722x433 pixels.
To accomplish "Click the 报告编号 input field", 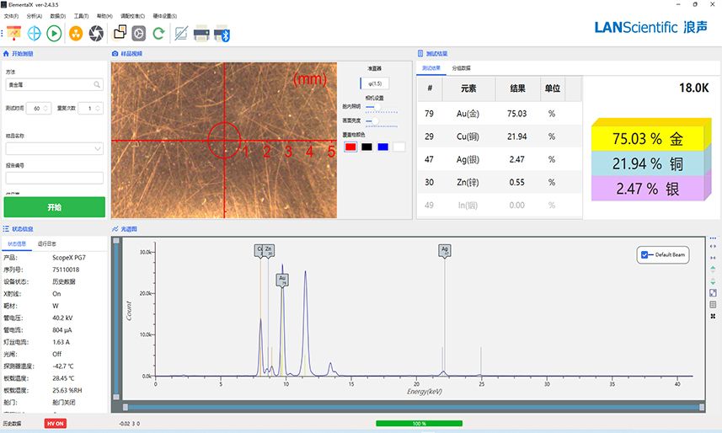I will pyautogui.click(x=54, y=178).
